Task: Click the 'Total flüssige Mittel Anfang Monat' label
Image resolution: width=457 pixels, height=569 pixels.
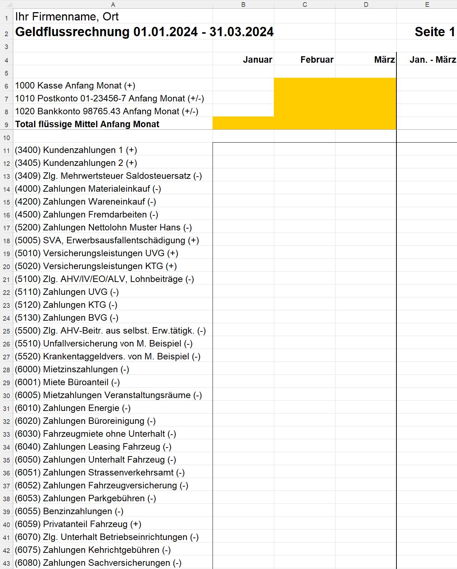Action: click(x=87, y=124)
